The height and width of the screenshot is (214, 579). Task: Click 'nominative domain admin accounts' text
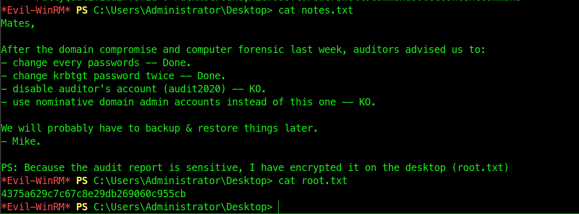tap(128, 102)
